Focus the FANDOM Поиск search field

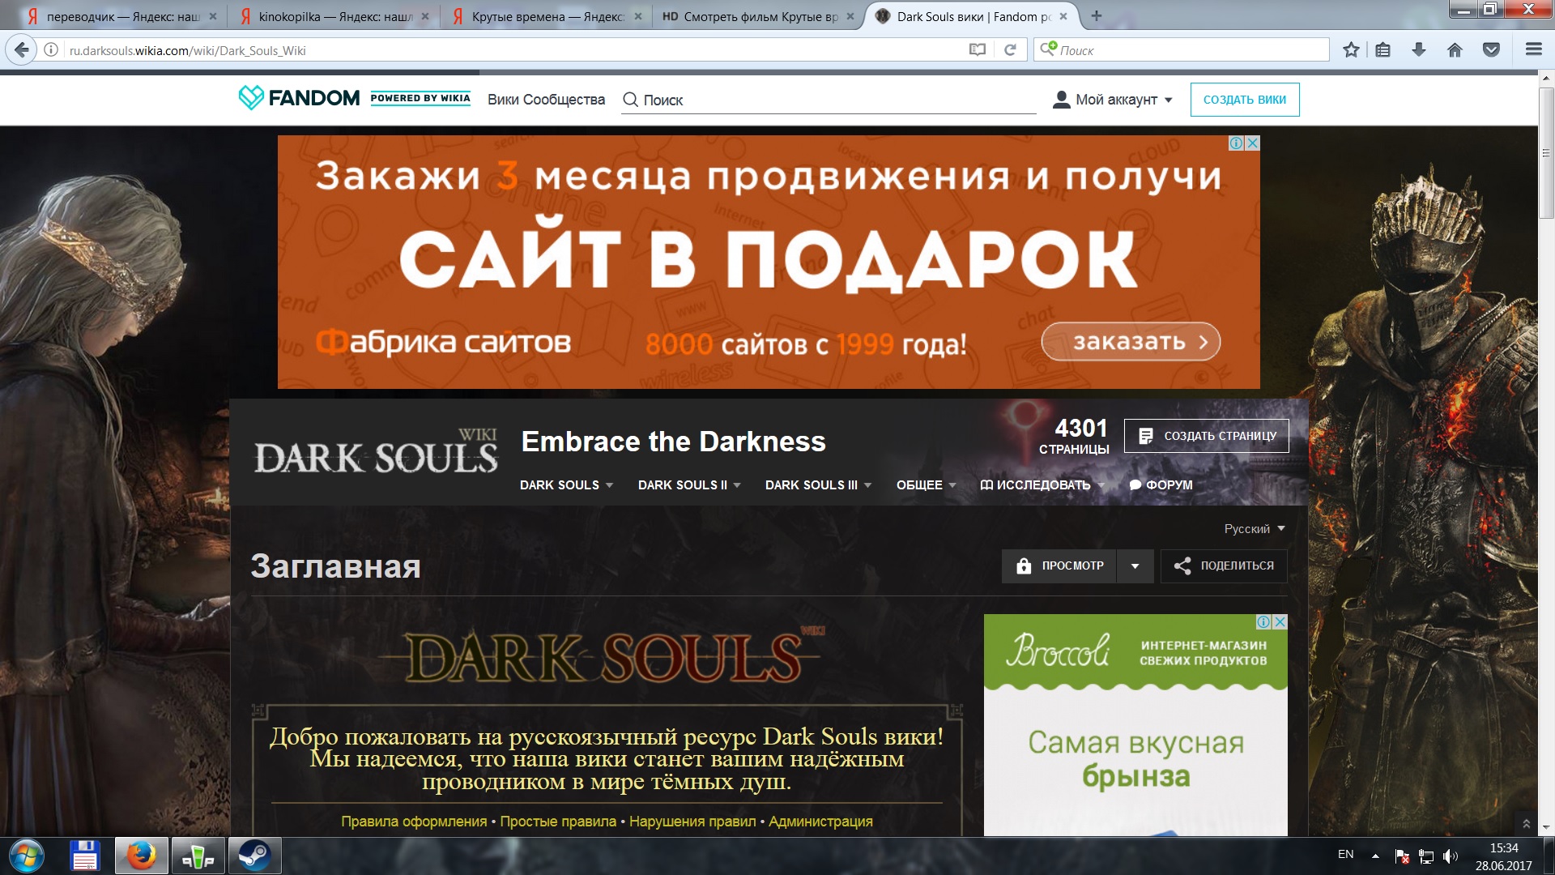pos(829,100)
